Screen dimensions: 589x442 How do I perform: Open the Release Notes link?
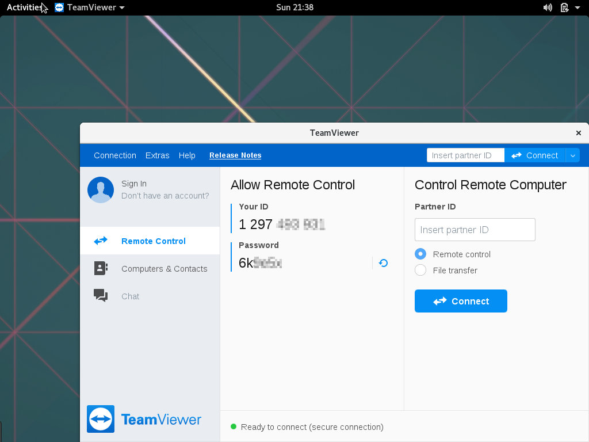point(235,155)
